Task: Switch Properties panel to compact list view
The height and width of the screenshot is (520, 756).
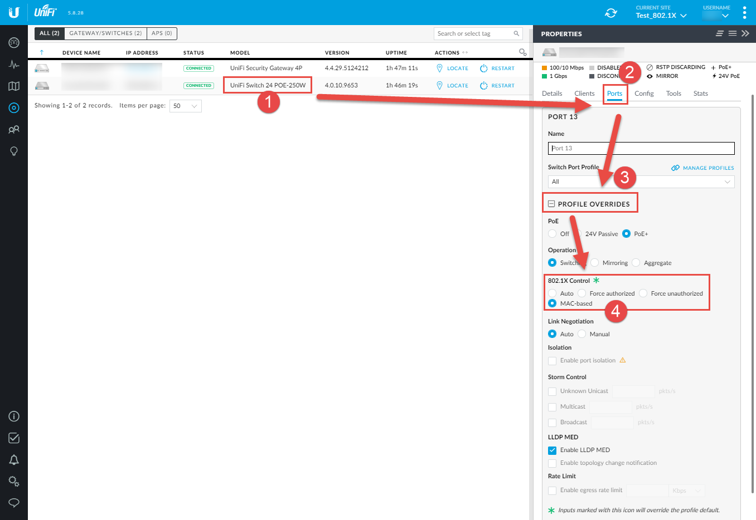Action: (720, 33)
